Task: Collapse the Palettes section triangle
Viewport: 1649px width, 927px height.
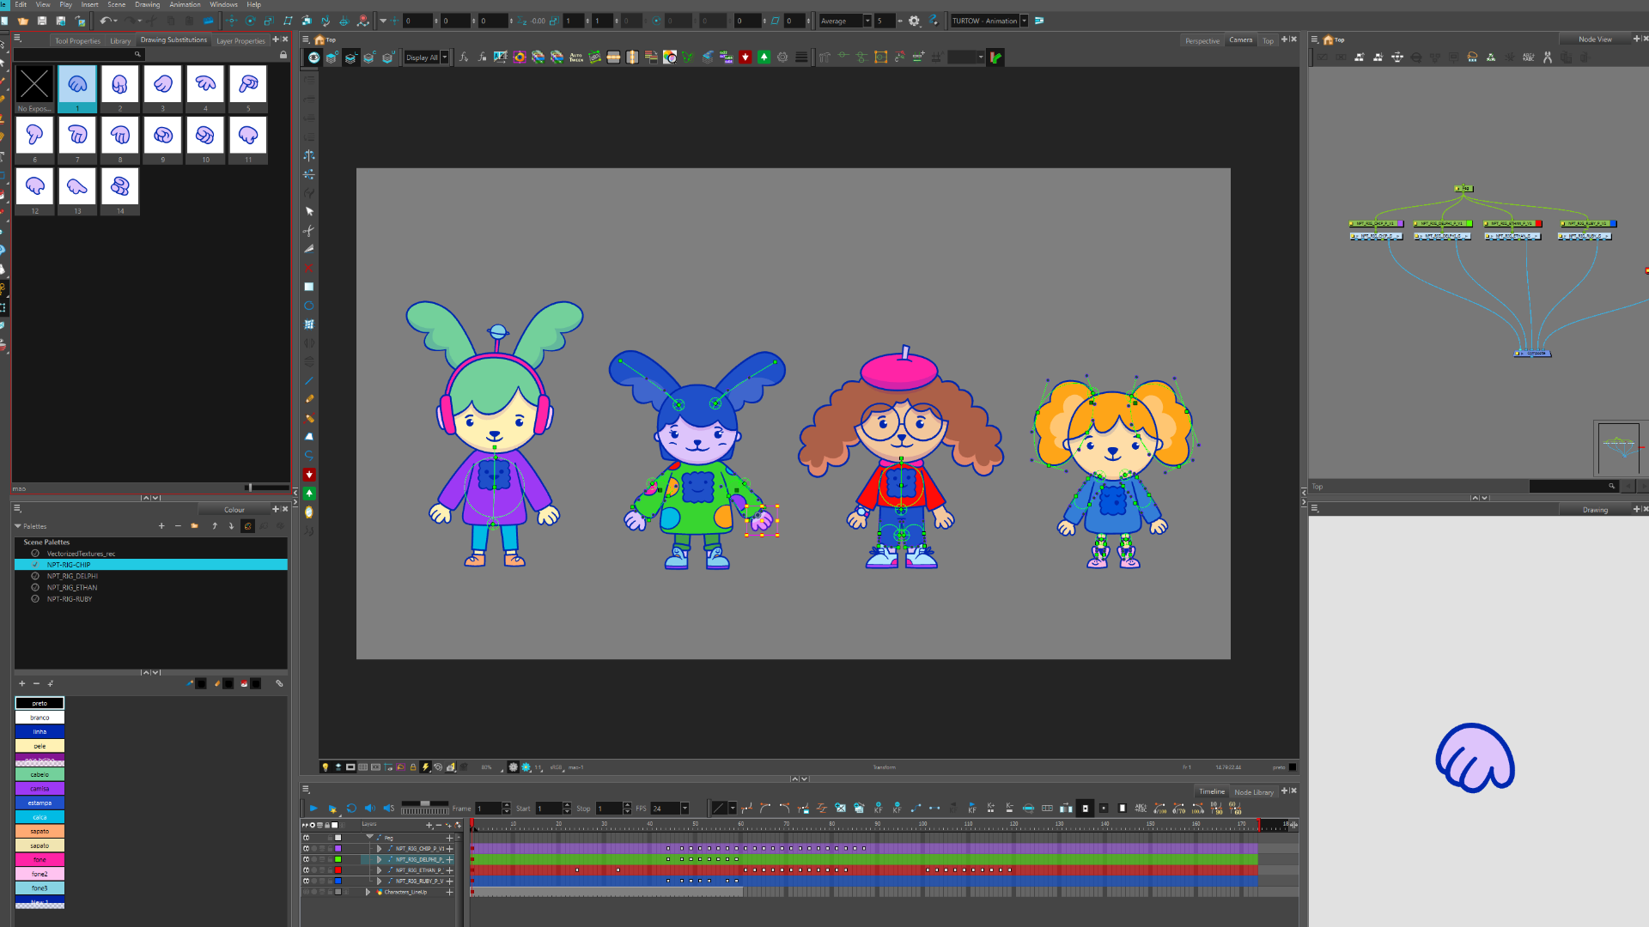Action: (x=18, y=526)
